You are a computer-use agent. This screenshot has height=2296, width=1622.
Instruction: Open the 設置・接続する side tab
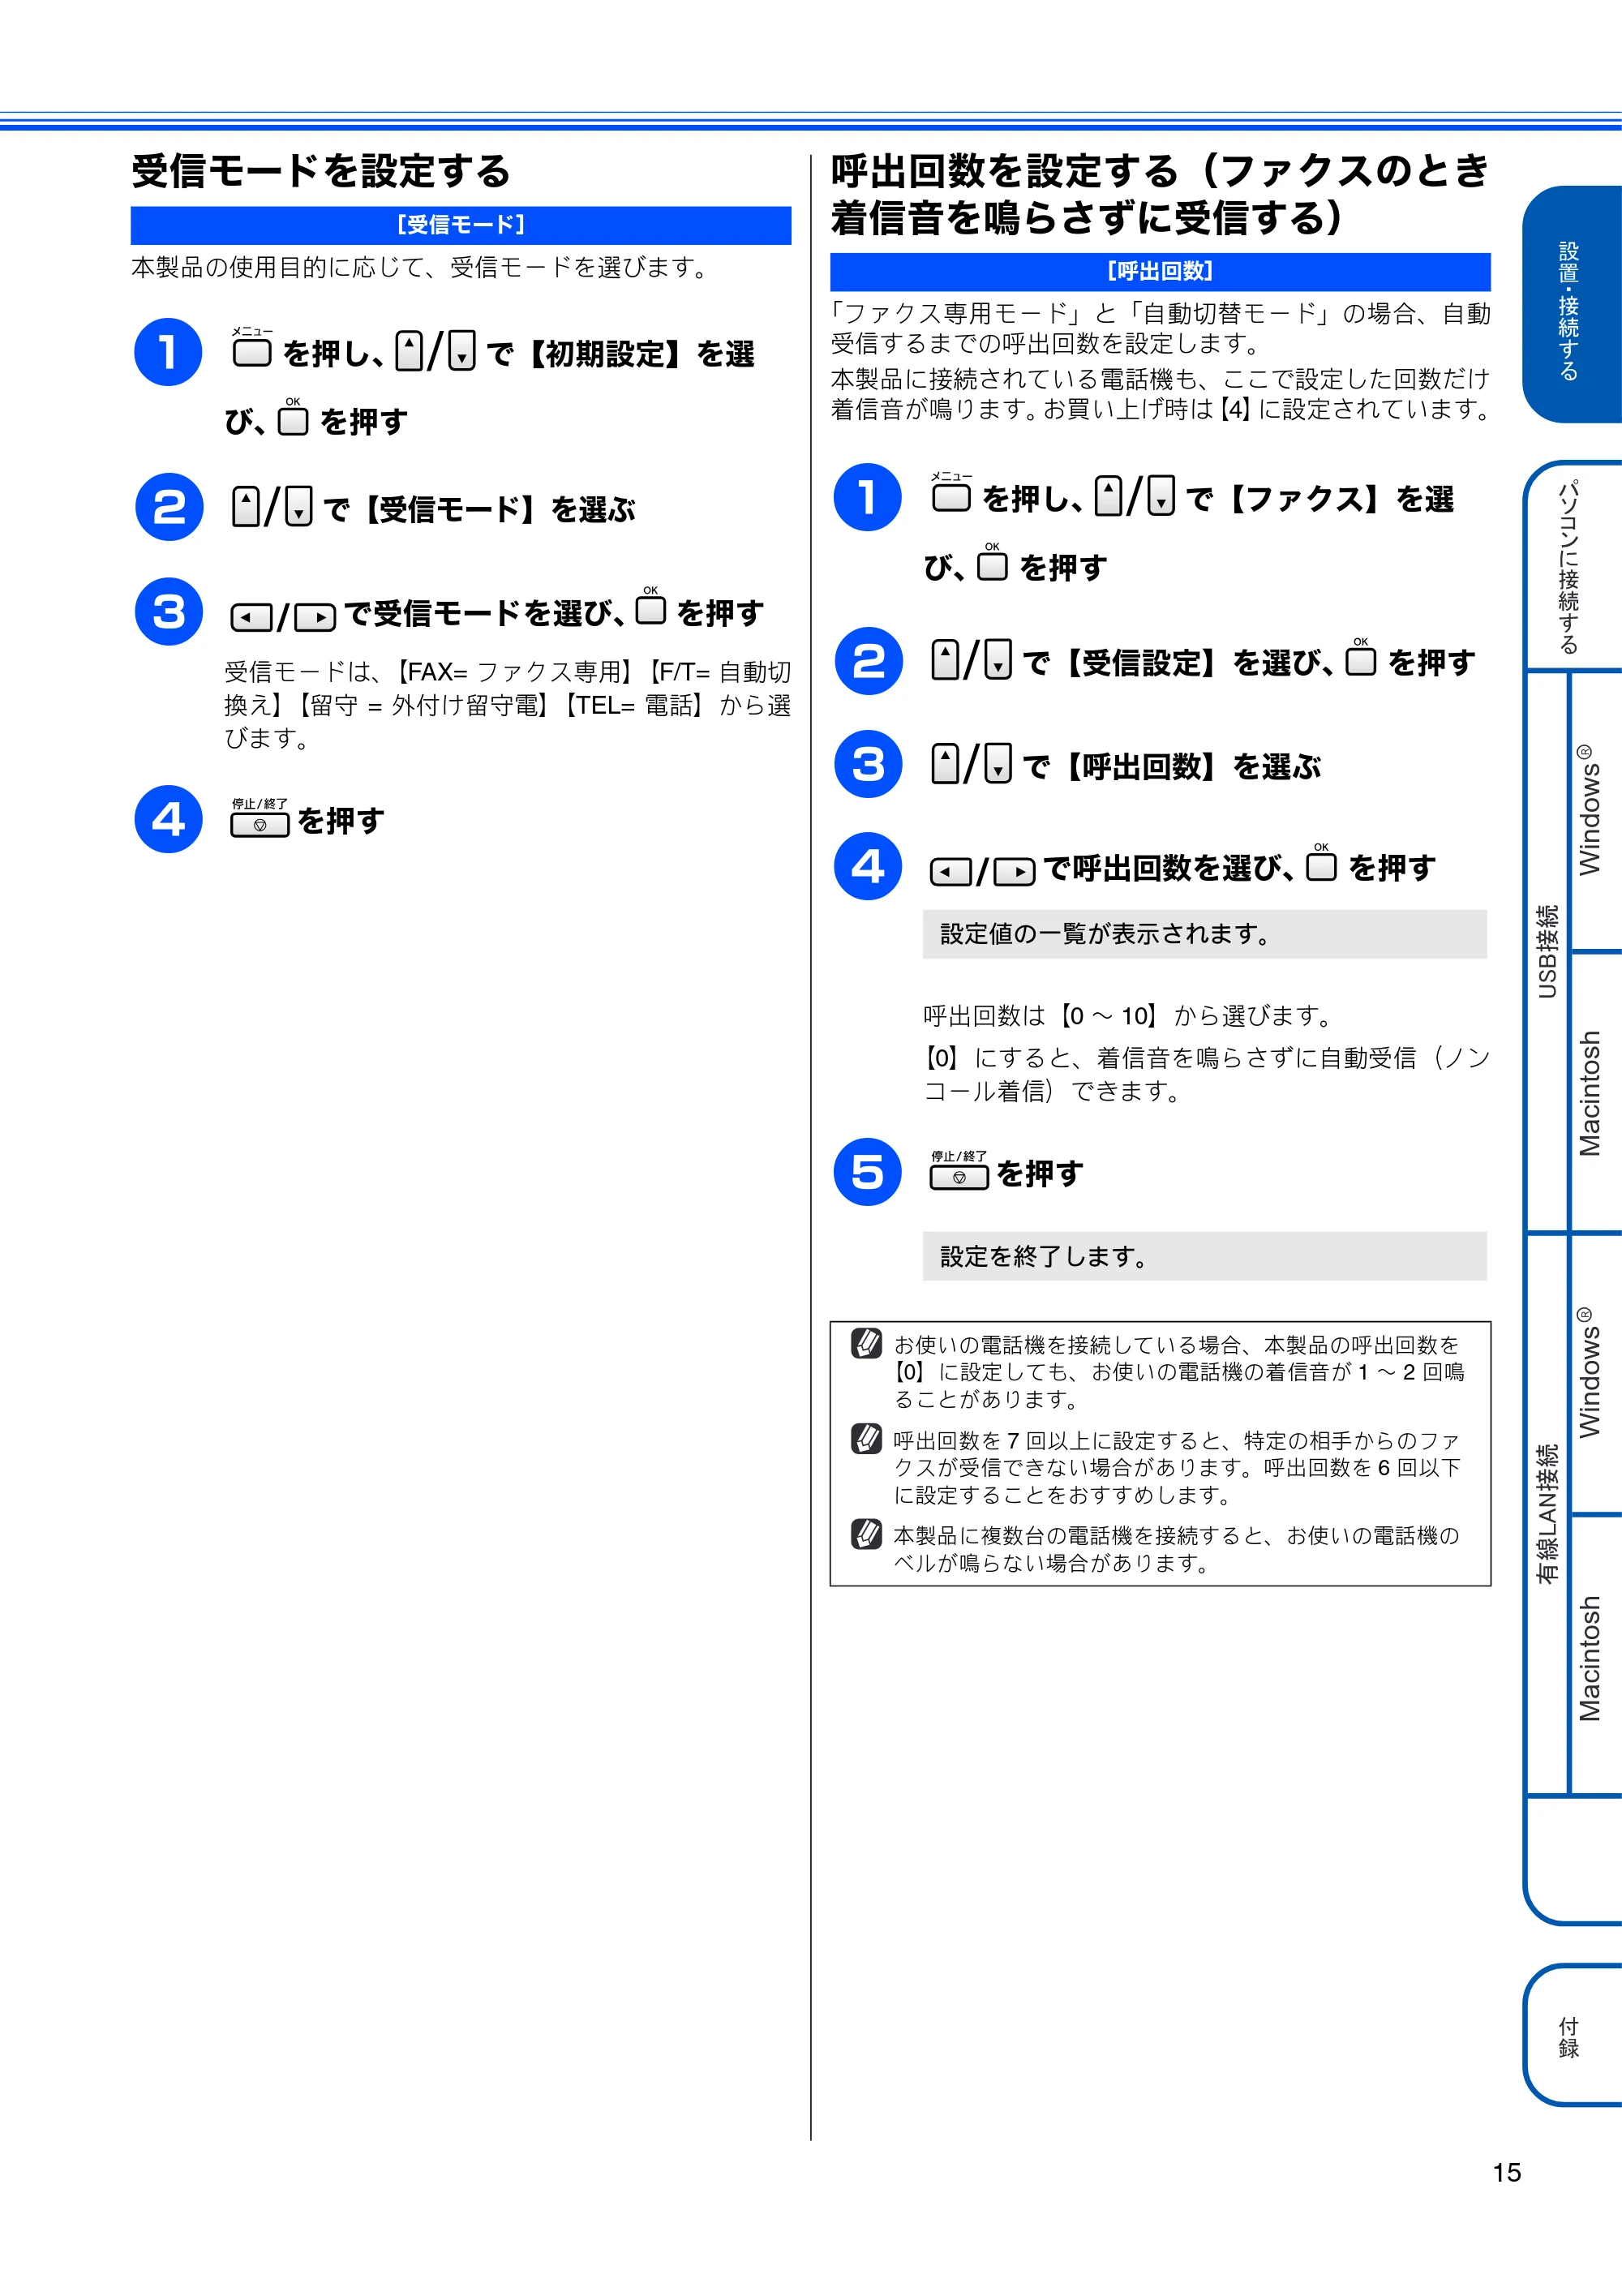pos(1571,305)
